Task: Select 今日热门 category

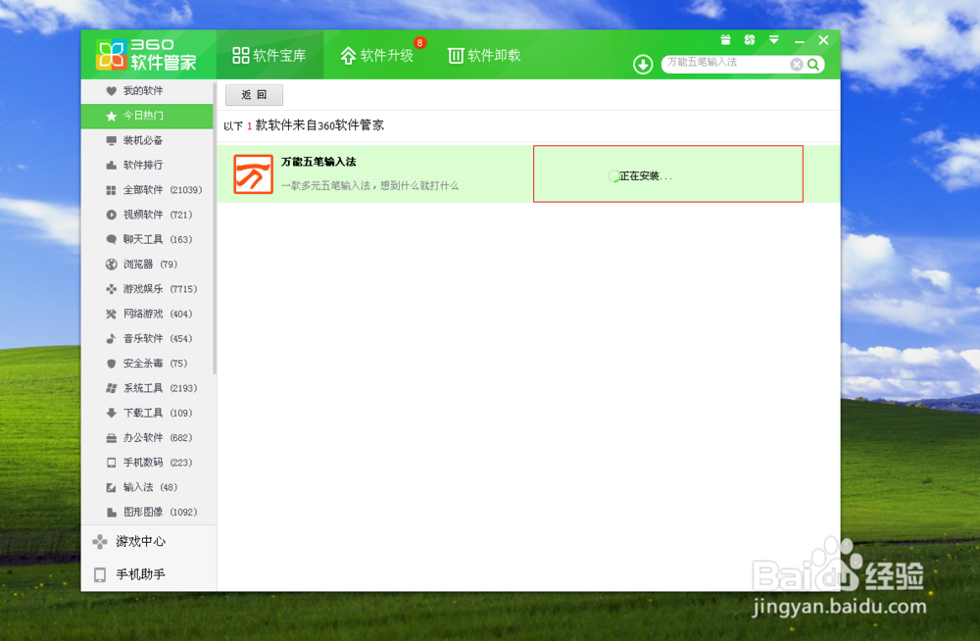Action: pos(147,116)
